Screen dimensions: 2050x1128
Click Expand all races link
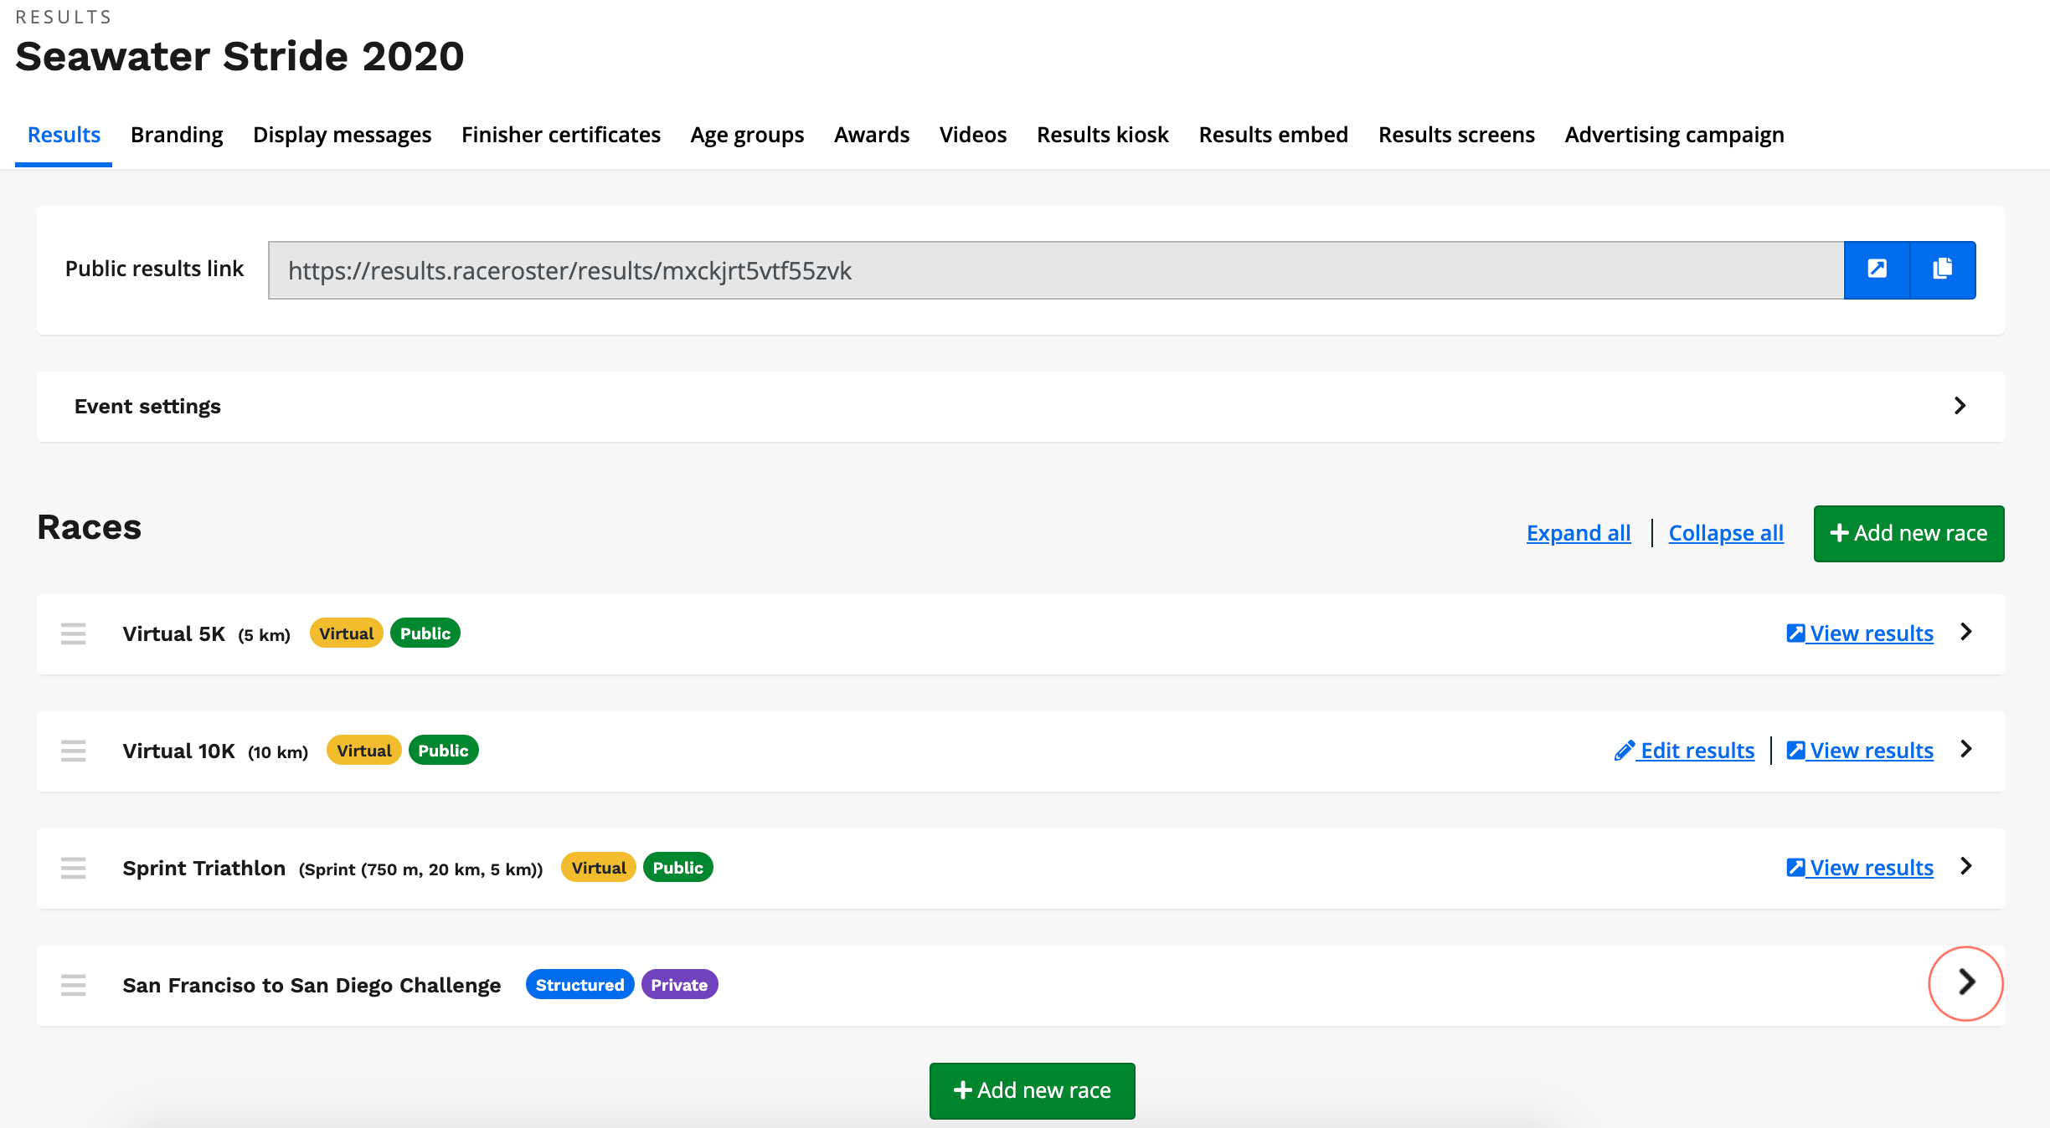[x=1579, y=533]
